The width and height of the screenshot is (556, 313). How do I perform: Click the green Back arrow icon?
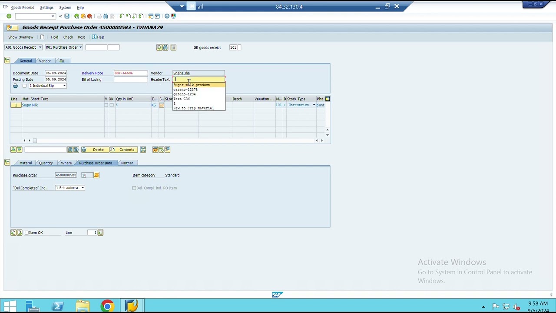(x=77, y=16)
